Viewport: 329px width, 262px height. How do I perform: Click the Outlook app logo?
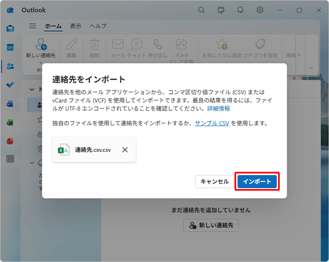coord(10,10)
